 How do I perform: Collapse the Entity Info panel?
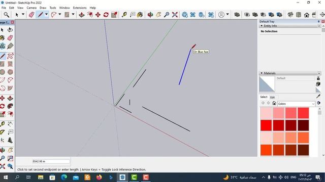point(262,26)
